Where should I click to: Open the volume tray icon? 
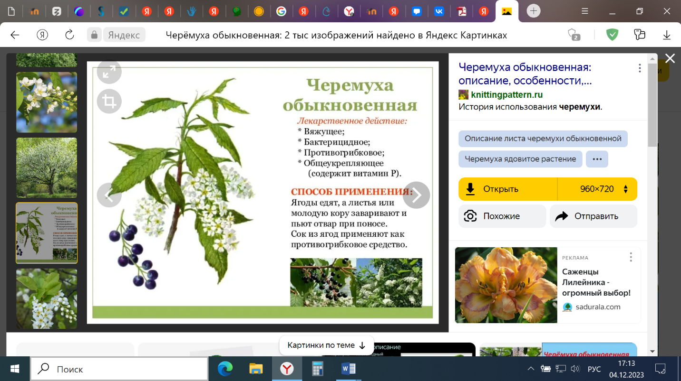click(575, 369)
